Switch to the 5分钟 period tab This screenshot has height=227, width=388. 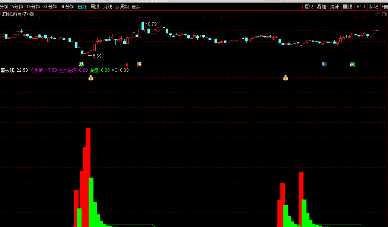pos(17,7)
